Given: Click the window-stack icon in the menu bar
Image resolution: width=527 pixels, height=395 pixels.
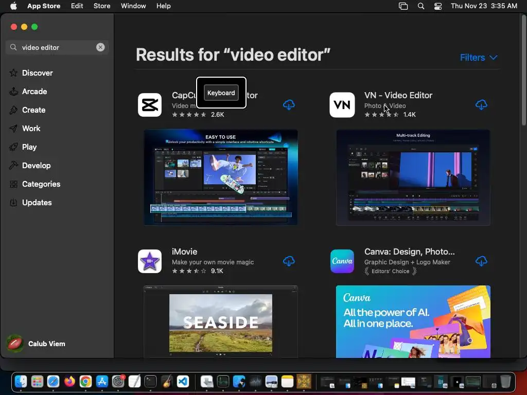Looking at the screenshot, I should coord(403,6).
